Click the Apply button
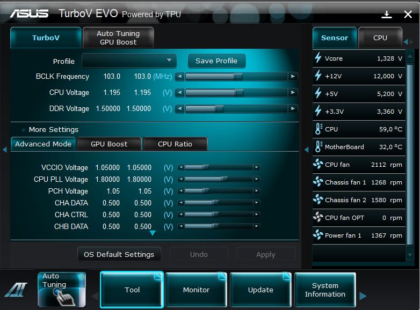The image size is (420, 310). tap(266, 254)
